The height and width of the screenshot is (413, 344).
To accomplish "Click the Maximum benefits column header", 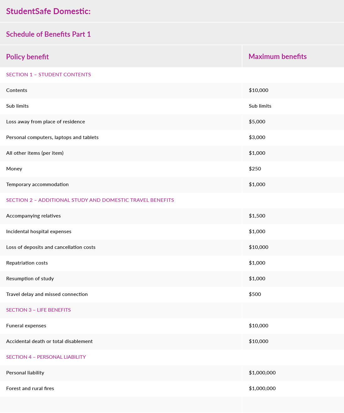I will [278, 56].
